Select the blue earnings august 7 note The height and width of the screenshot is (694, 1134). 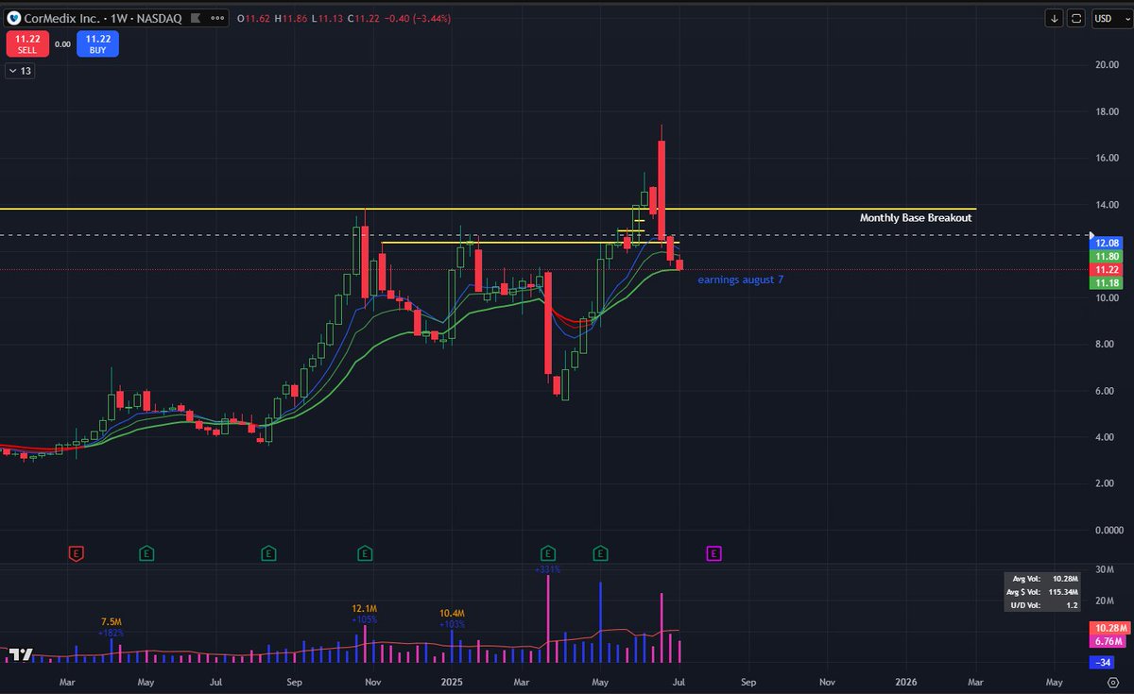pyautogui.click(x=740, y=279)
